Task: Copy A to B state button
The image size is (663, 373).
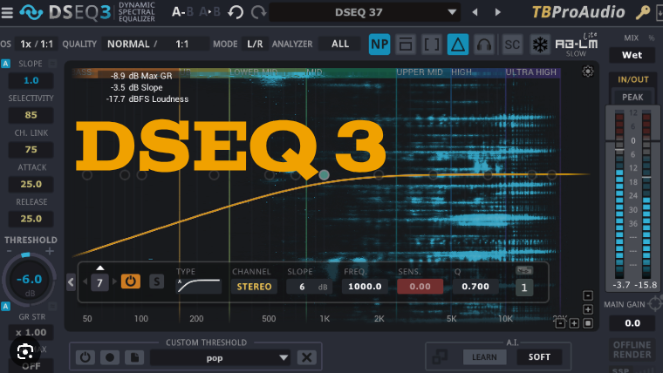Action: (209, 12)
